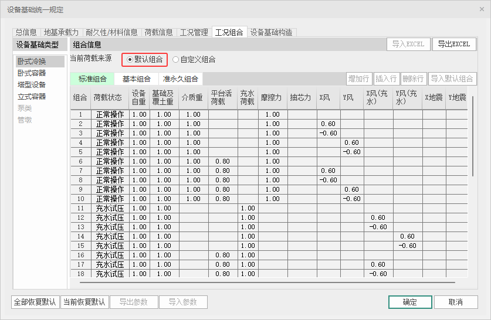This screenshot has width=491, height=320.
Task: Click row number 10 in 组合 column
Action: 80,199
